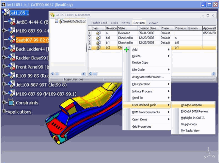Click the M109-887-99_44 component icon
219x163 pixels.
click(x=12, y=30)
